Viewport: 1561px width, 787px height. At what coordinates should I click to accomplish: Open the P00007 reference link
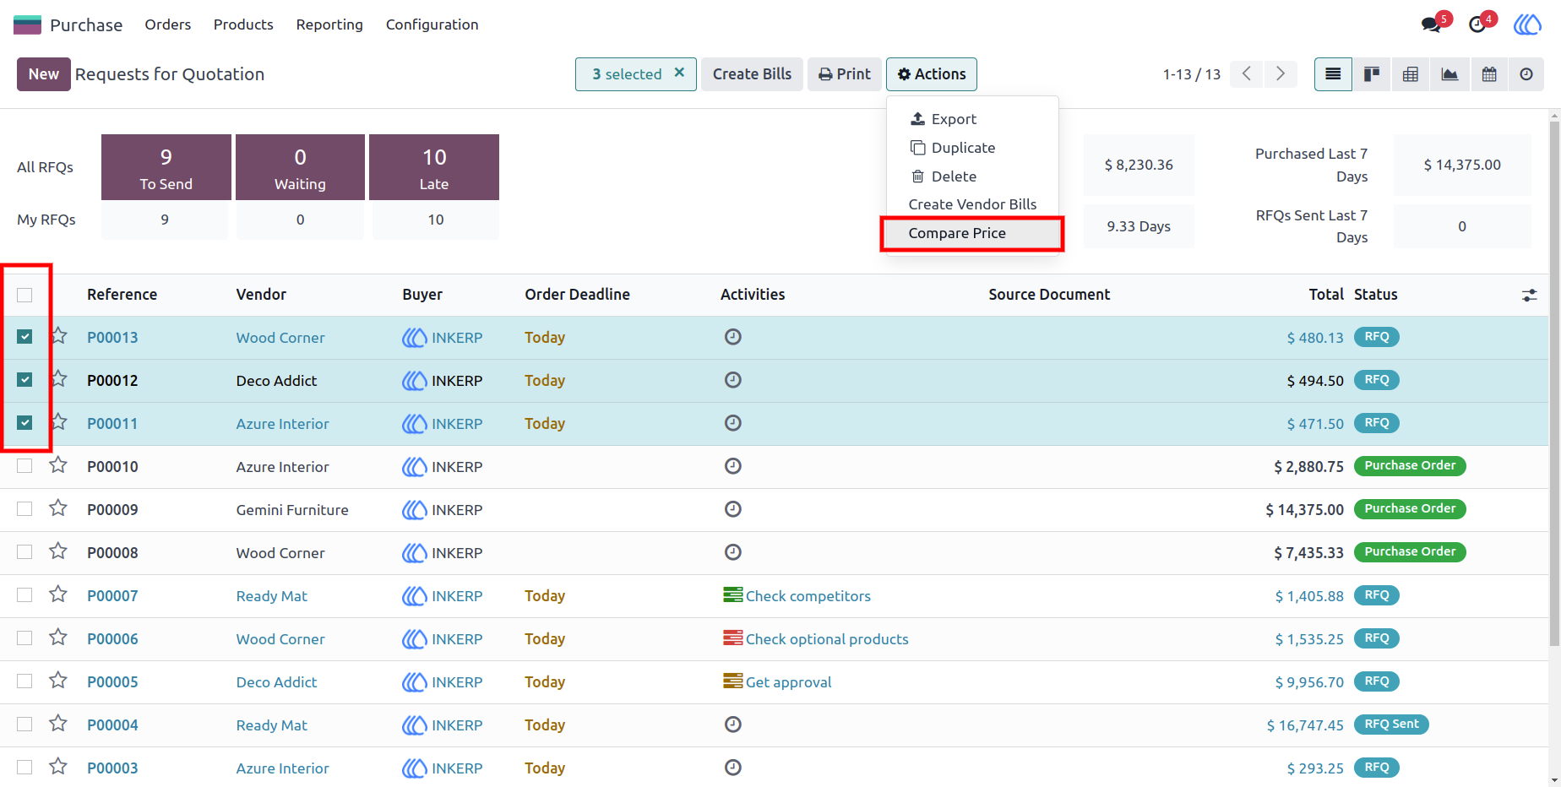coord(112,596)
